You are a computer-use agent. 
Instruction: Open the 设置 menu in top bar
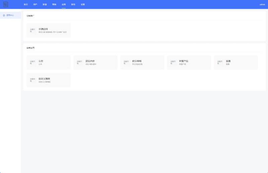click(x=83, y=4)
